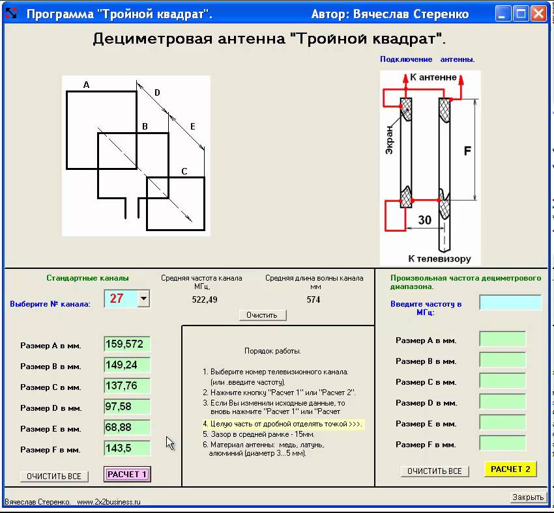This screenshot has height=513, width=554.
Task: Focus the frequency in МГц input field
Action: click(510, 303)
